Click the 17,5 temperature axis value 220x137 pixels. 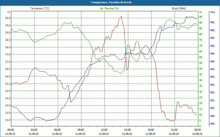[x=8, y=55]
